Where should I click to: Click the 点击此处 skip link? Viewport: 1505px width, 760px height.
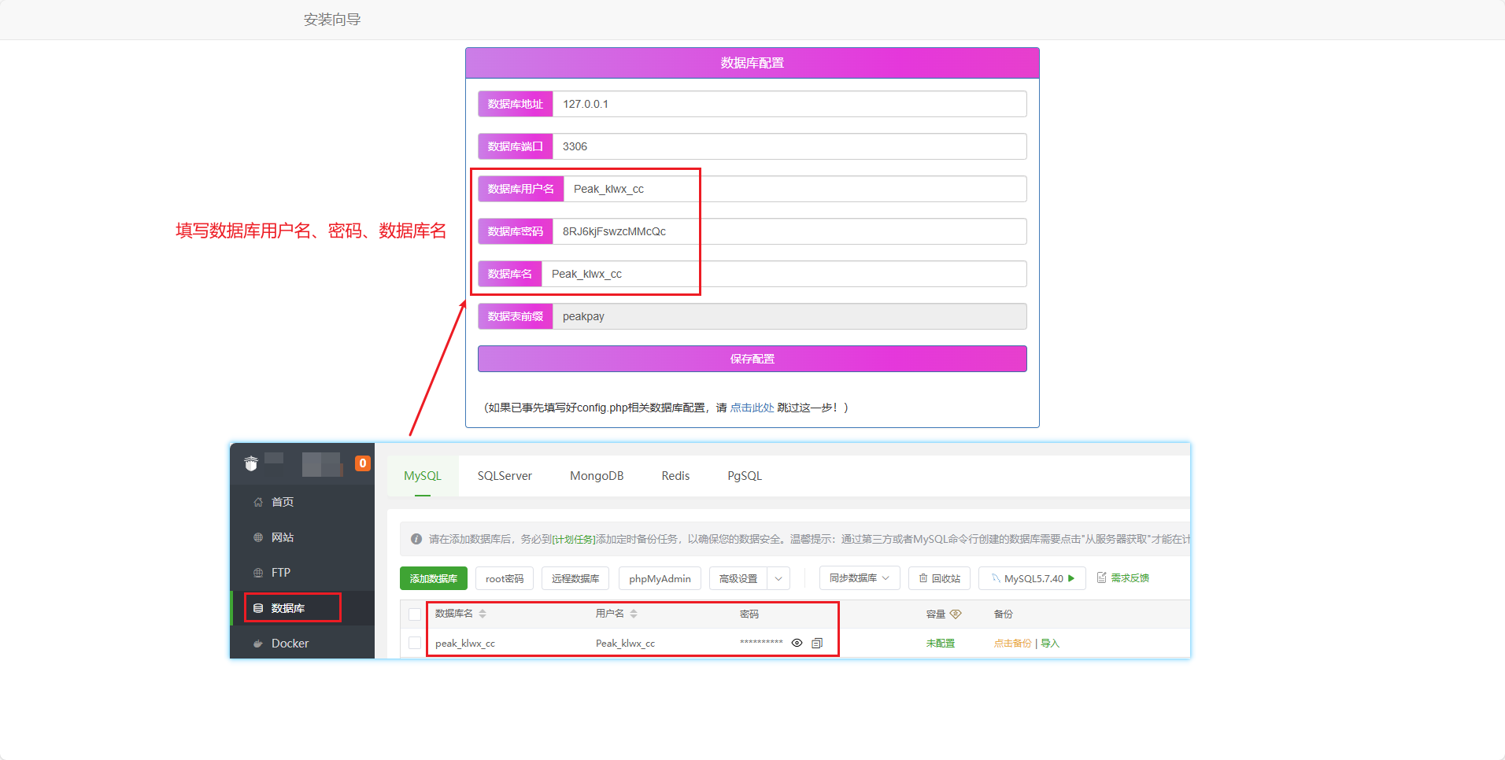(x=752, y=408)
